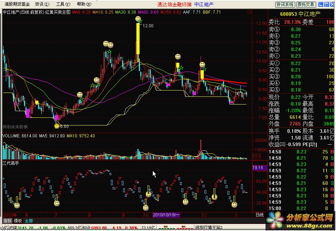The image size is (336, 231).
Task: Click the red trend line above the December candles
Action: click(225, 81)
